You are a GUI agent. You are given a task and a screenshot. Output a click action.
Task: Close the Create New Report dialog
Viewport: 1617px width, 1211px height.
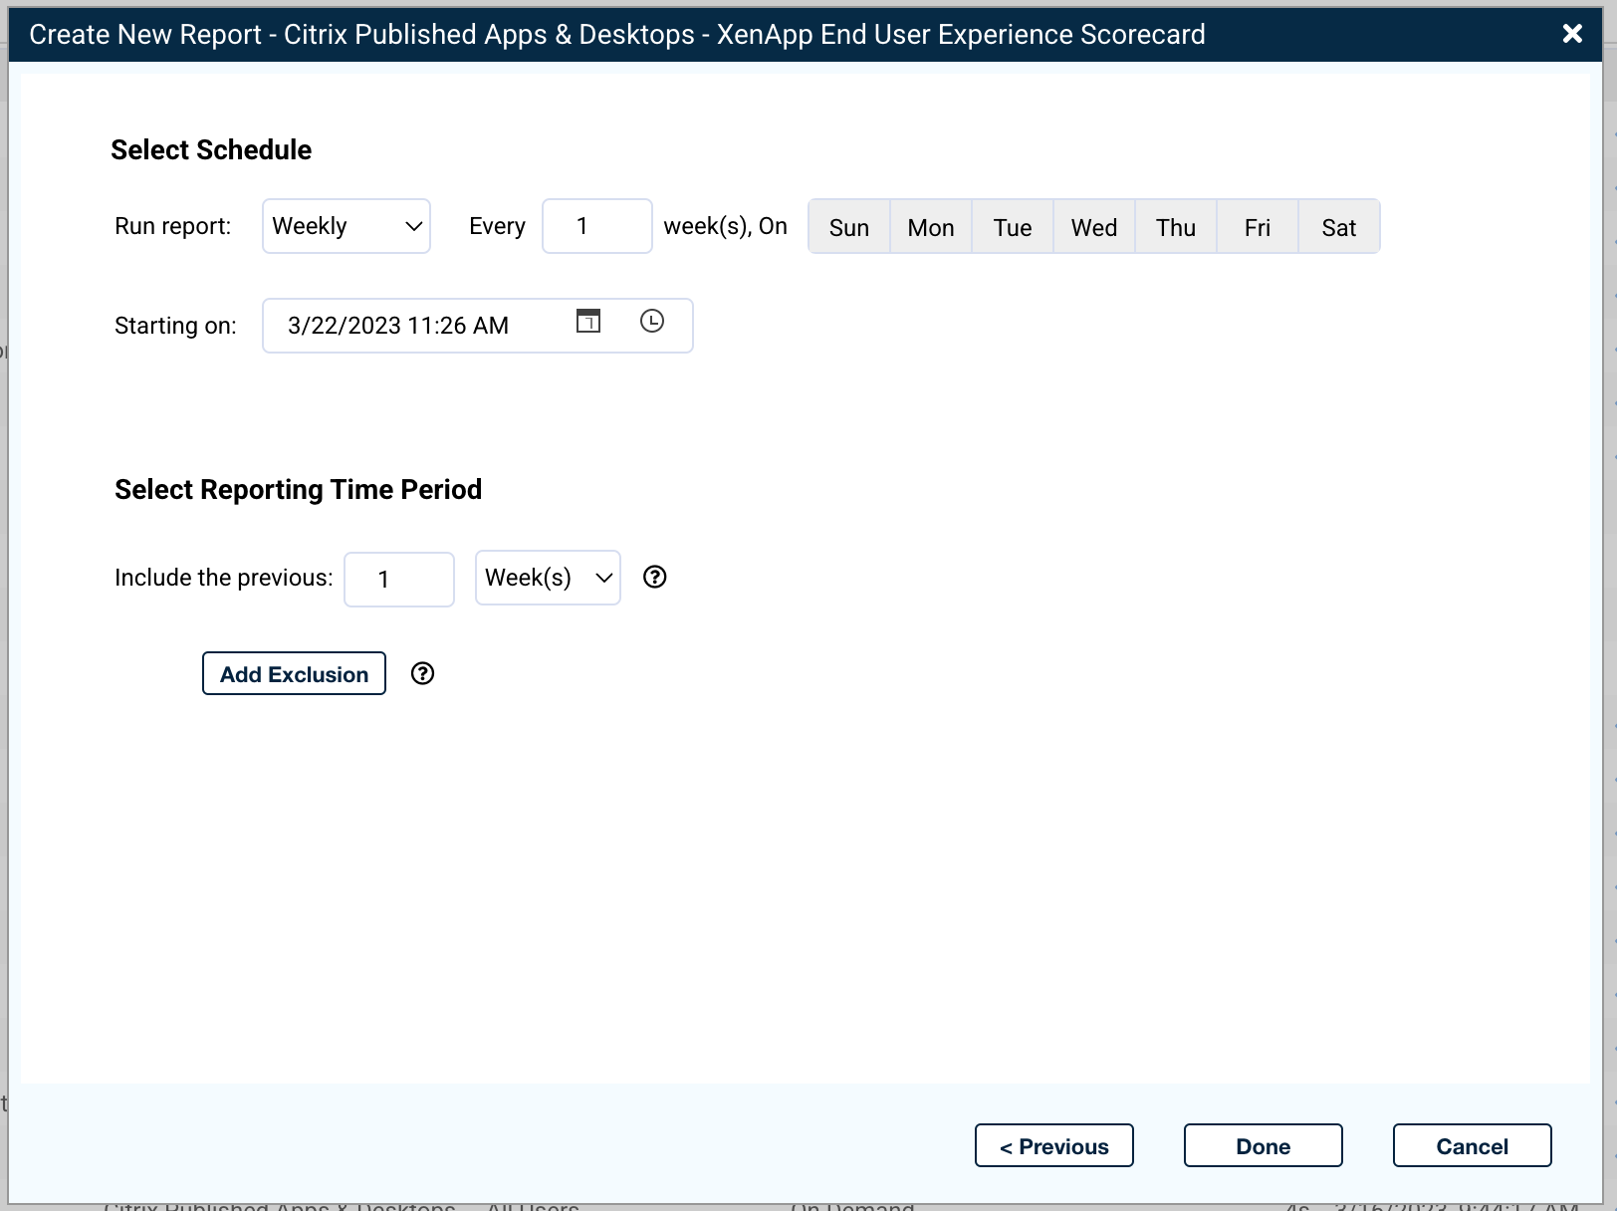click(x=1572, y=34)
